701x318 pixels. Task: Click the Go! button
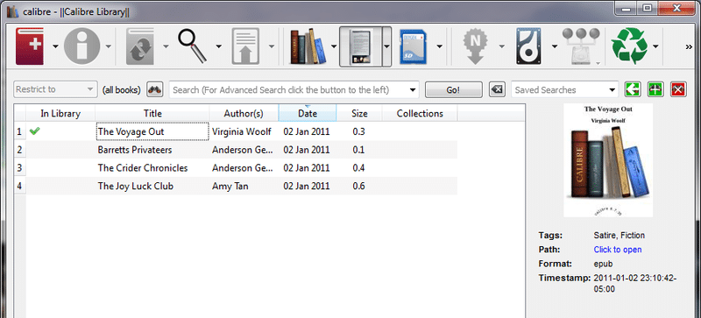click(x=453, y=90)
